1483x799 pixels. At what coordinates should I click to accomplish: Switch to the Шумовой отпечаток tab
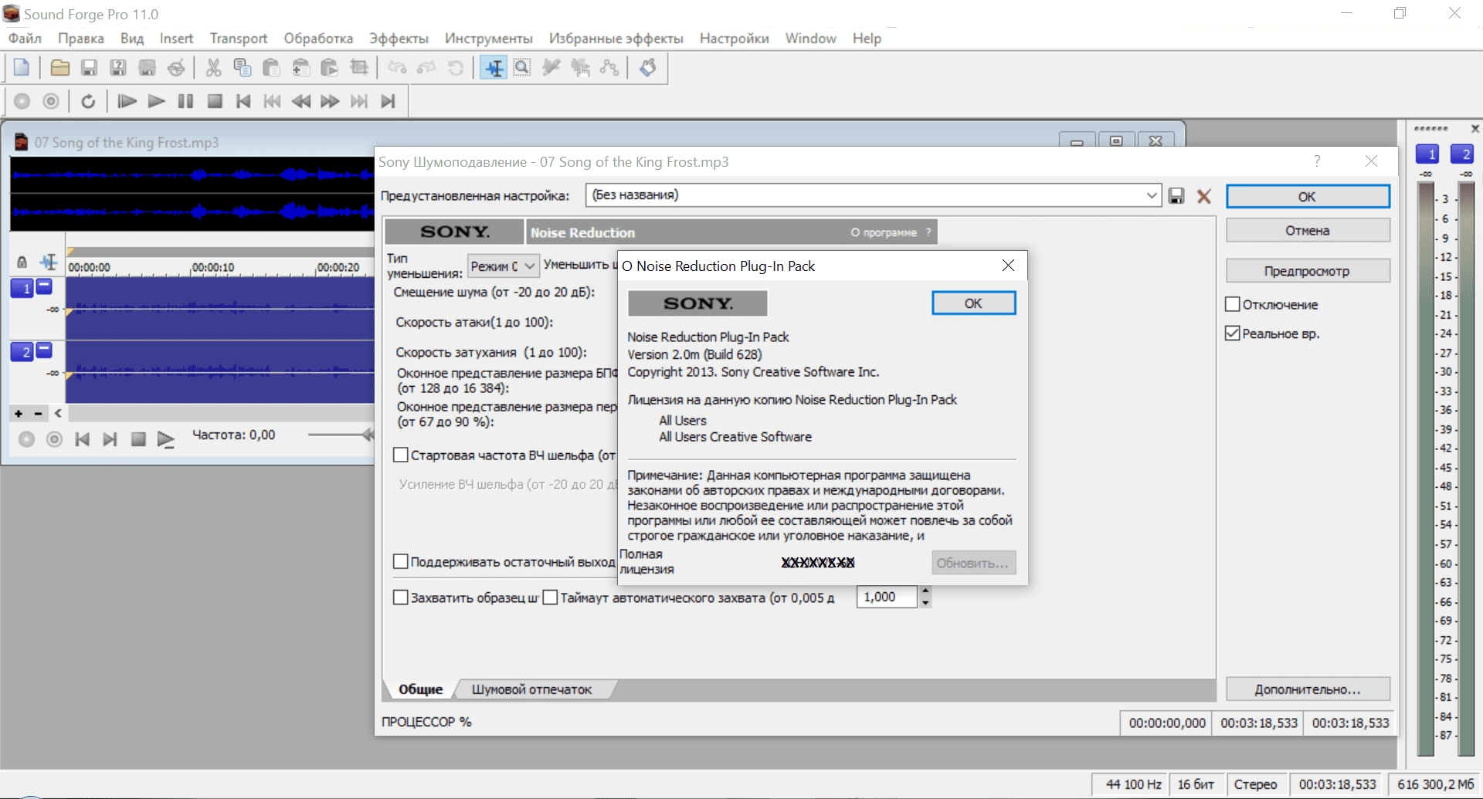pos(532,689)
